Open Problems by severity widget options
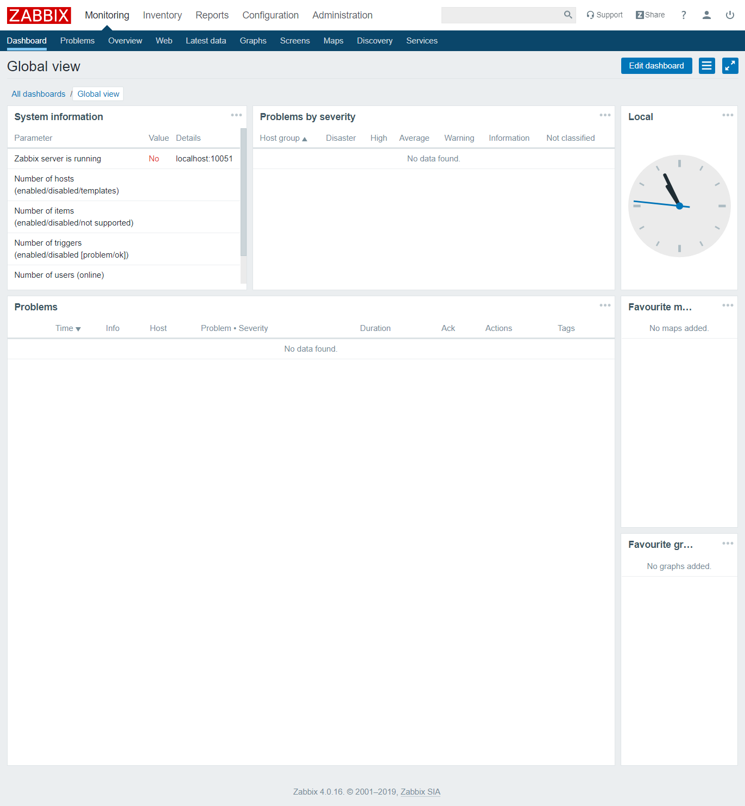Screen dimensions: 745x806 point(605,115)
